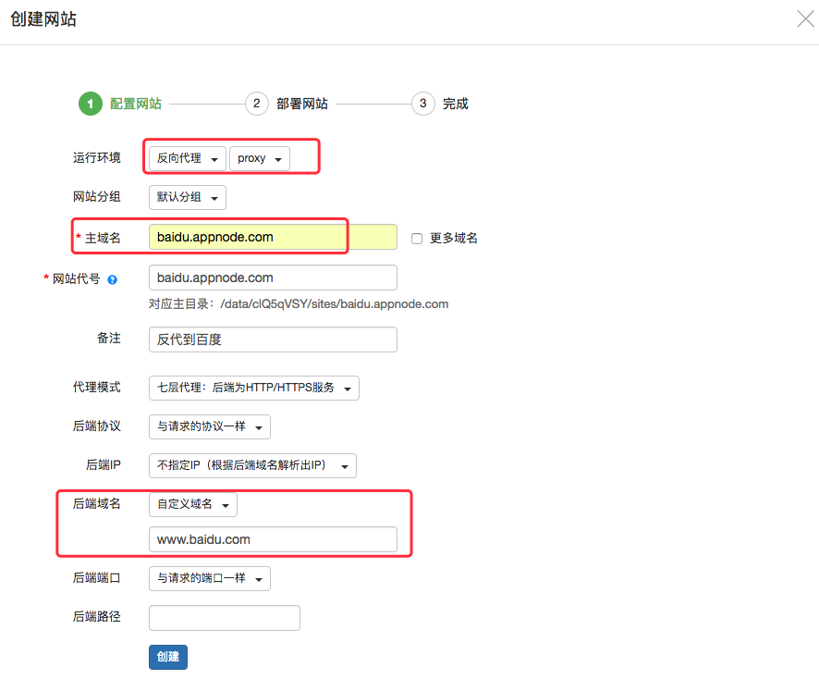Click the 备注 field with 反代到百度
819x679 pixels.
[273, 339]
